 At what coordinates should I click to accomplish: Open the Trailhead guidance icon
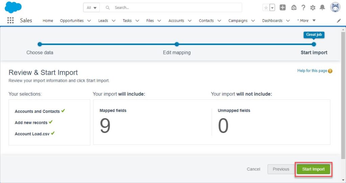point(294,8)
